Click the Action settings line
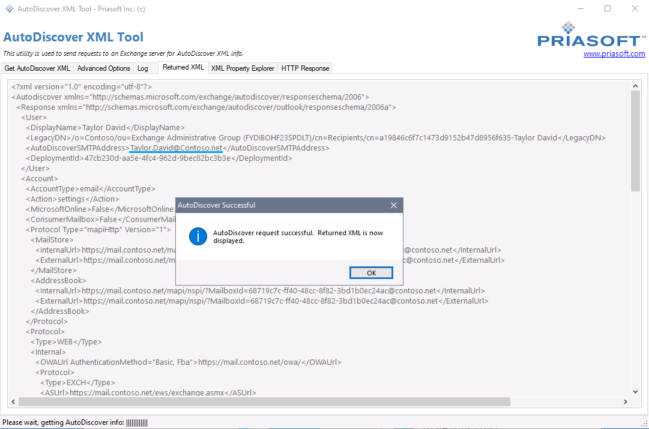Screen dimensions: 649x429 pos(73,199)
